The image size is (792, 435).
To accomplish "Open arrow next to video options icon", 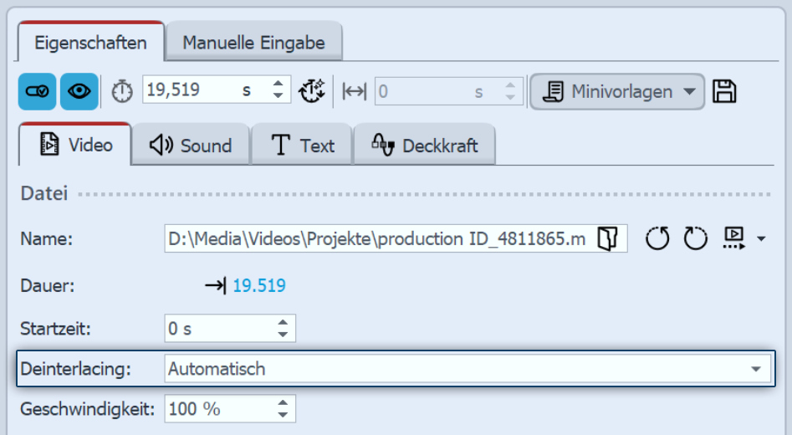I will pos(760,240).
